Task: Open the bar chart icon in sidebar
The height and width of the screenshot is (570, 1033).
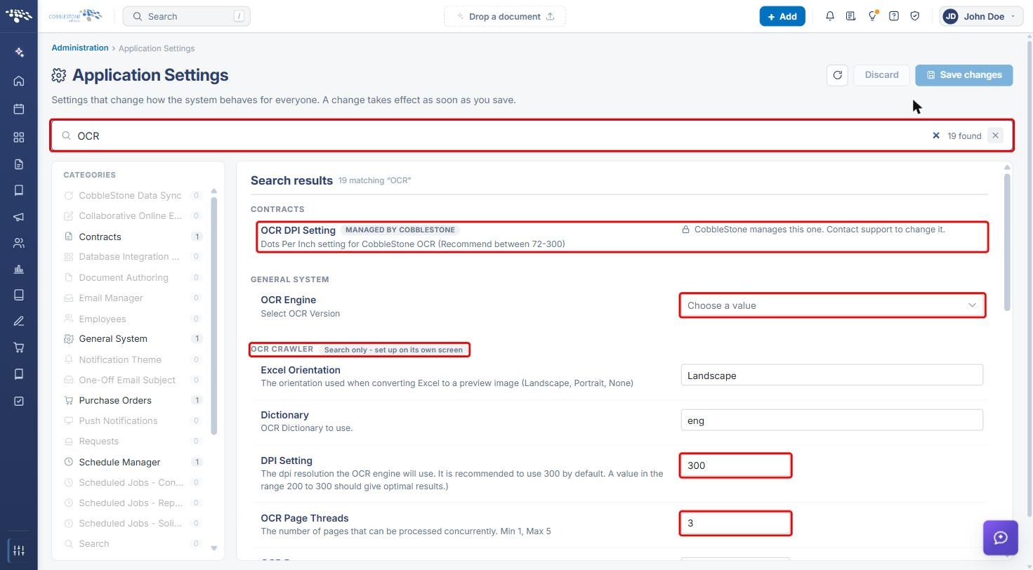Action: tap(19, 269)
